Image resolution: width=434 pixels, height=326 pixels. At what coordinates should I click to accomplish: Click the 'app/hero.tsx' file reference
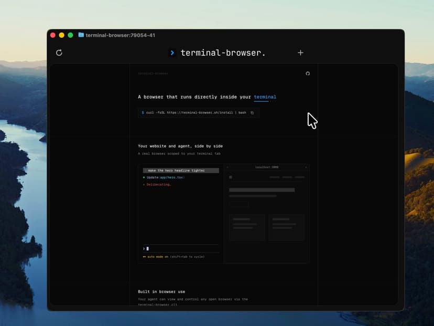click(171, 177)
